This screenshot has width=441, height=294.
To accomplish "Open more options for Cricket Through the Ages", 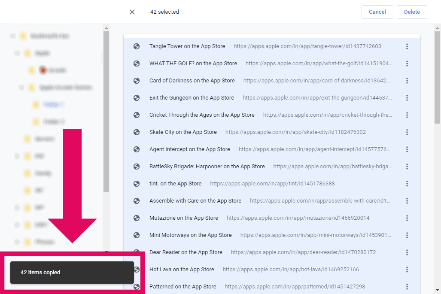I will pyautogui.click(x=407, y=115).
